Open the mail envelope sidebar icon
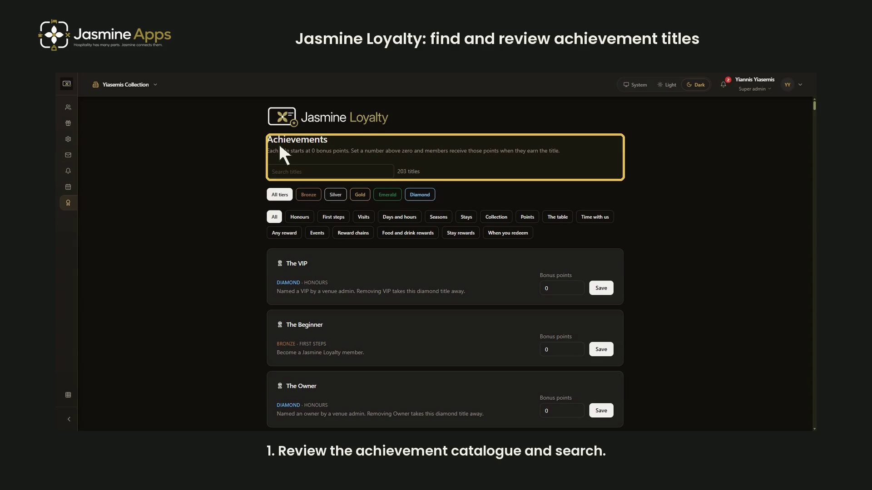Screen dimensions: 872x490 click(68, 155)
